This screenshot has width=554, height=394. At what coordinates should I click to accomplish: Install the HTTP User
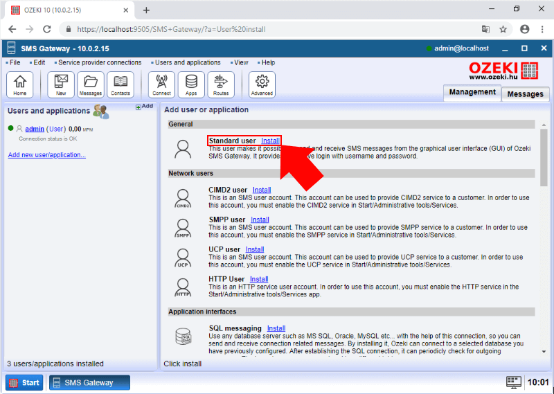point(259,279)
